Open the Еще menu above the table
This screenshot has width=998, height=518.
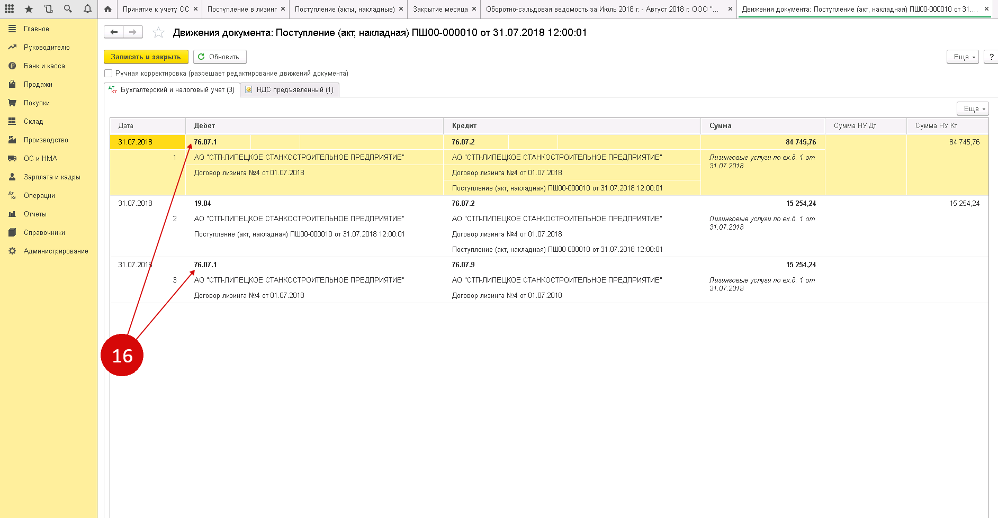tap(972, 108)
